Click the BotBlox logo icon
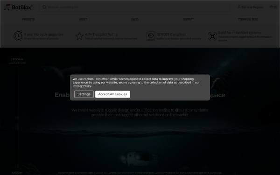The image size is (280, 175). (x=7, y=7)
